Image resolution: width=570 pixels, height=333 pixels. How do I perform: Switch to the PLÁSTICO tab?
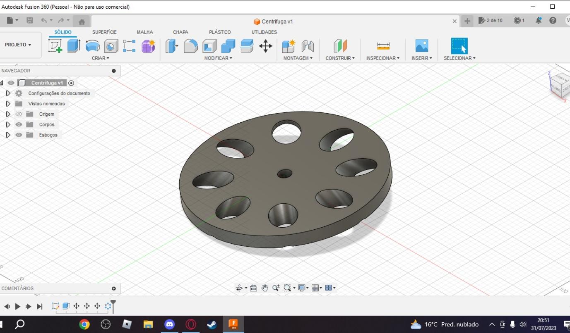tap(220, 32)
